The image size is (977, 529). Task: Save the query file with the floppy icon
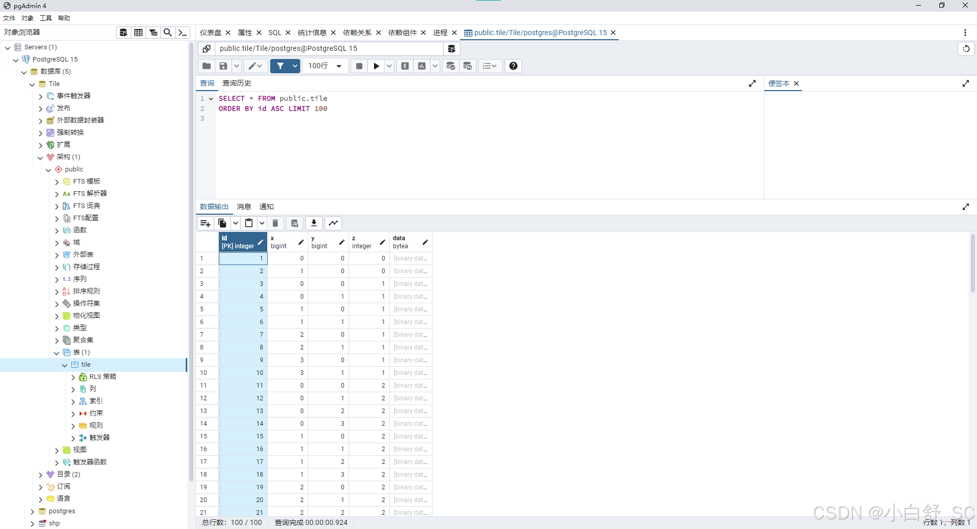(223, 66)
